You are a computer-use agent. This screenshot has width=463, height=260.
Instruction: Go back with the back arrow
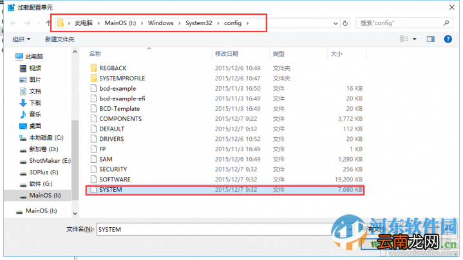click(x=14, y=23)
